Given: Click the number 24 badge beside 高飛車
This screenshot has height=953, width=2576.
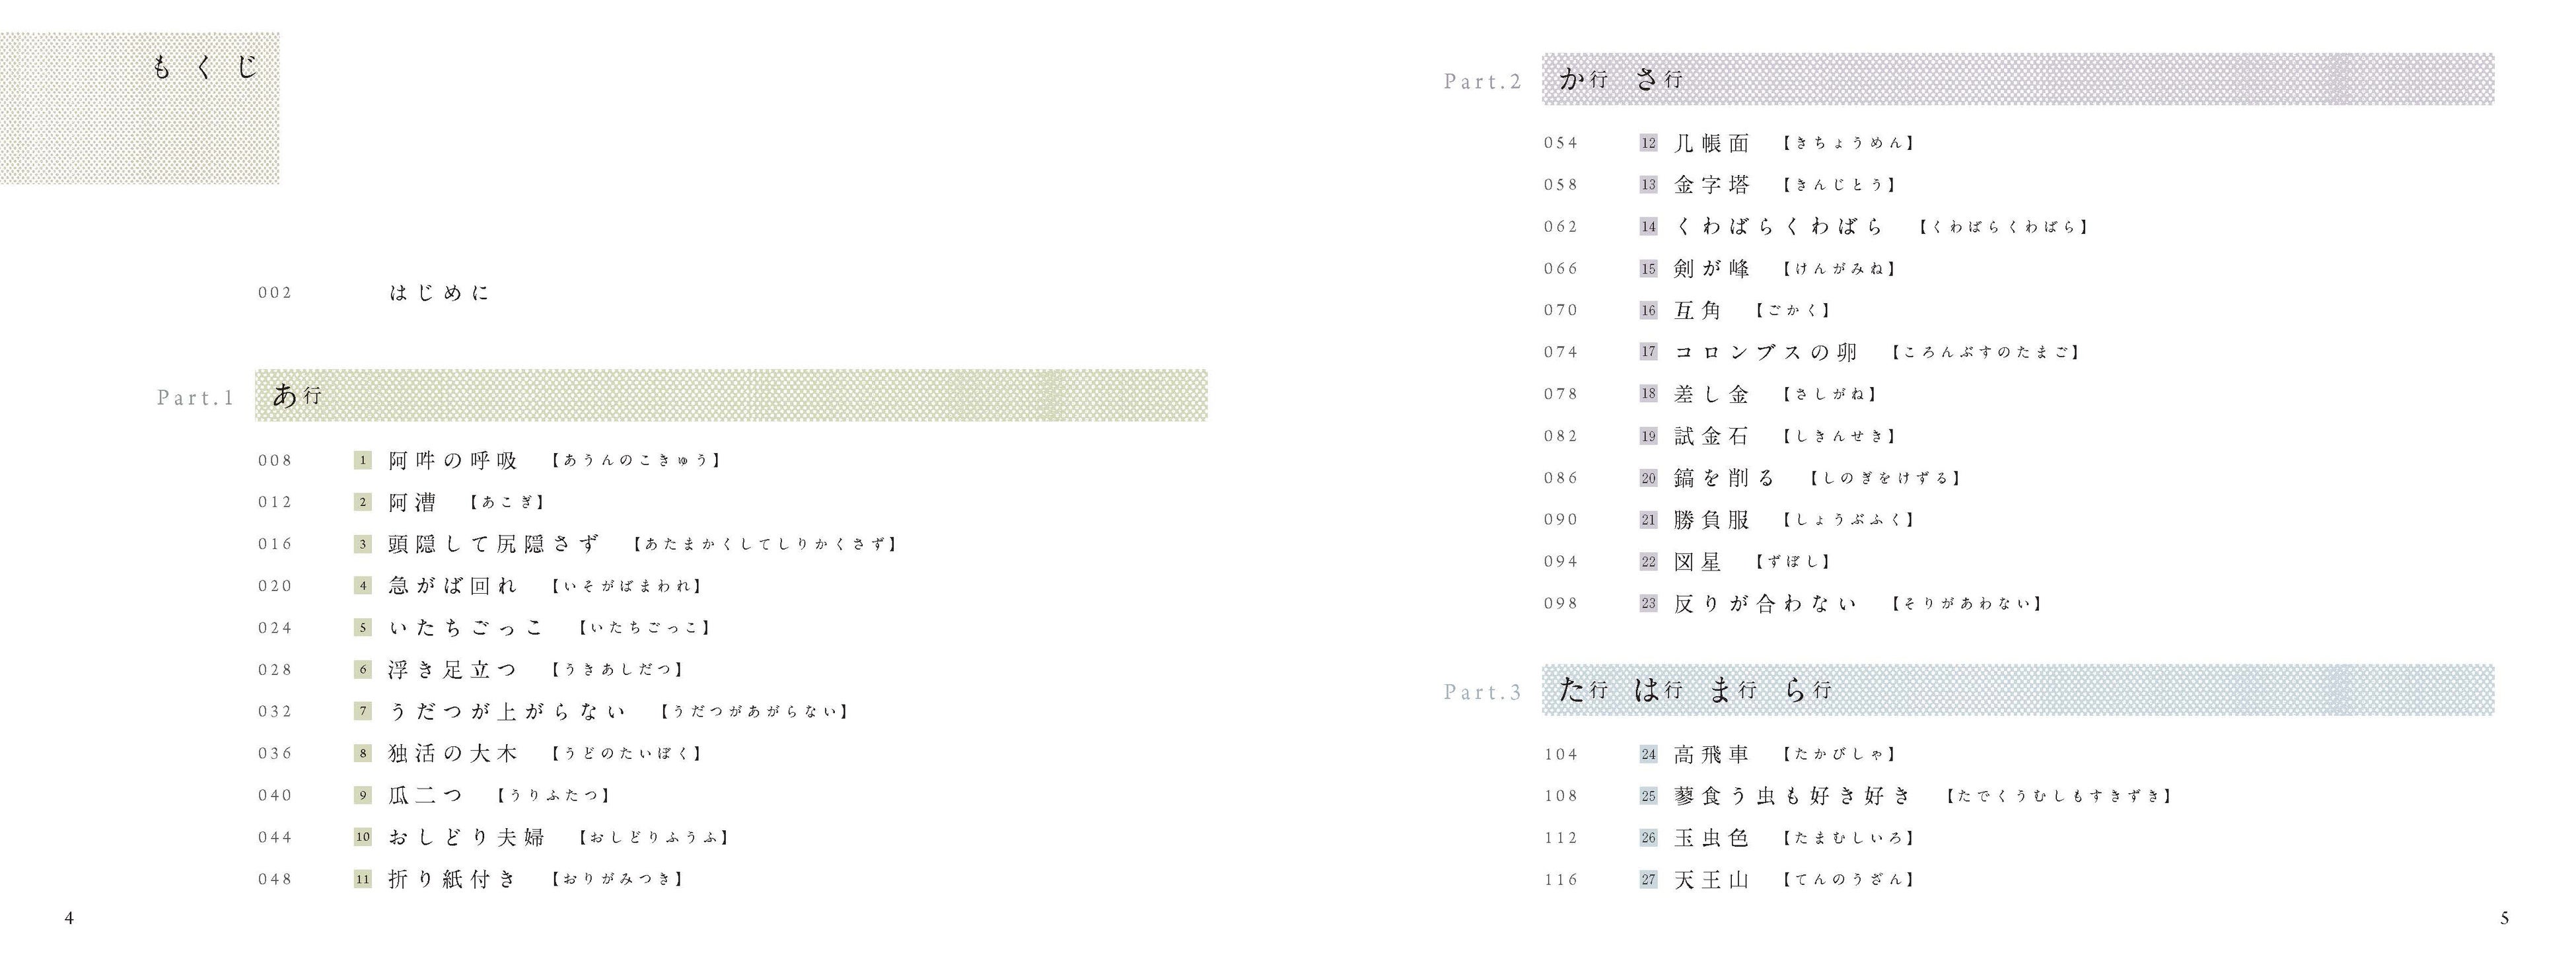Looking at the screenshot, I should [x=1648, y=754].
